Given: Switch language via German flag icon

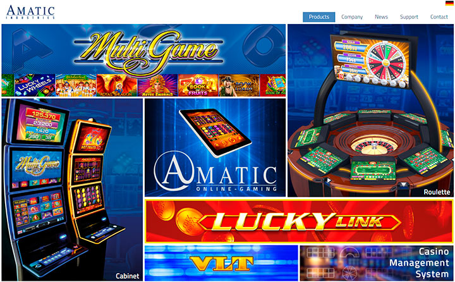Looking at the screenshot, I should click(449, 3).
